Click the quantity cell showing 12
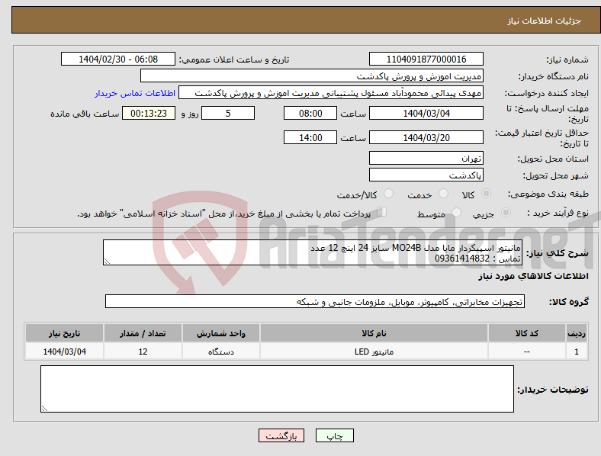This screenshot has height=456, width=601. click(x=143, y=352)
